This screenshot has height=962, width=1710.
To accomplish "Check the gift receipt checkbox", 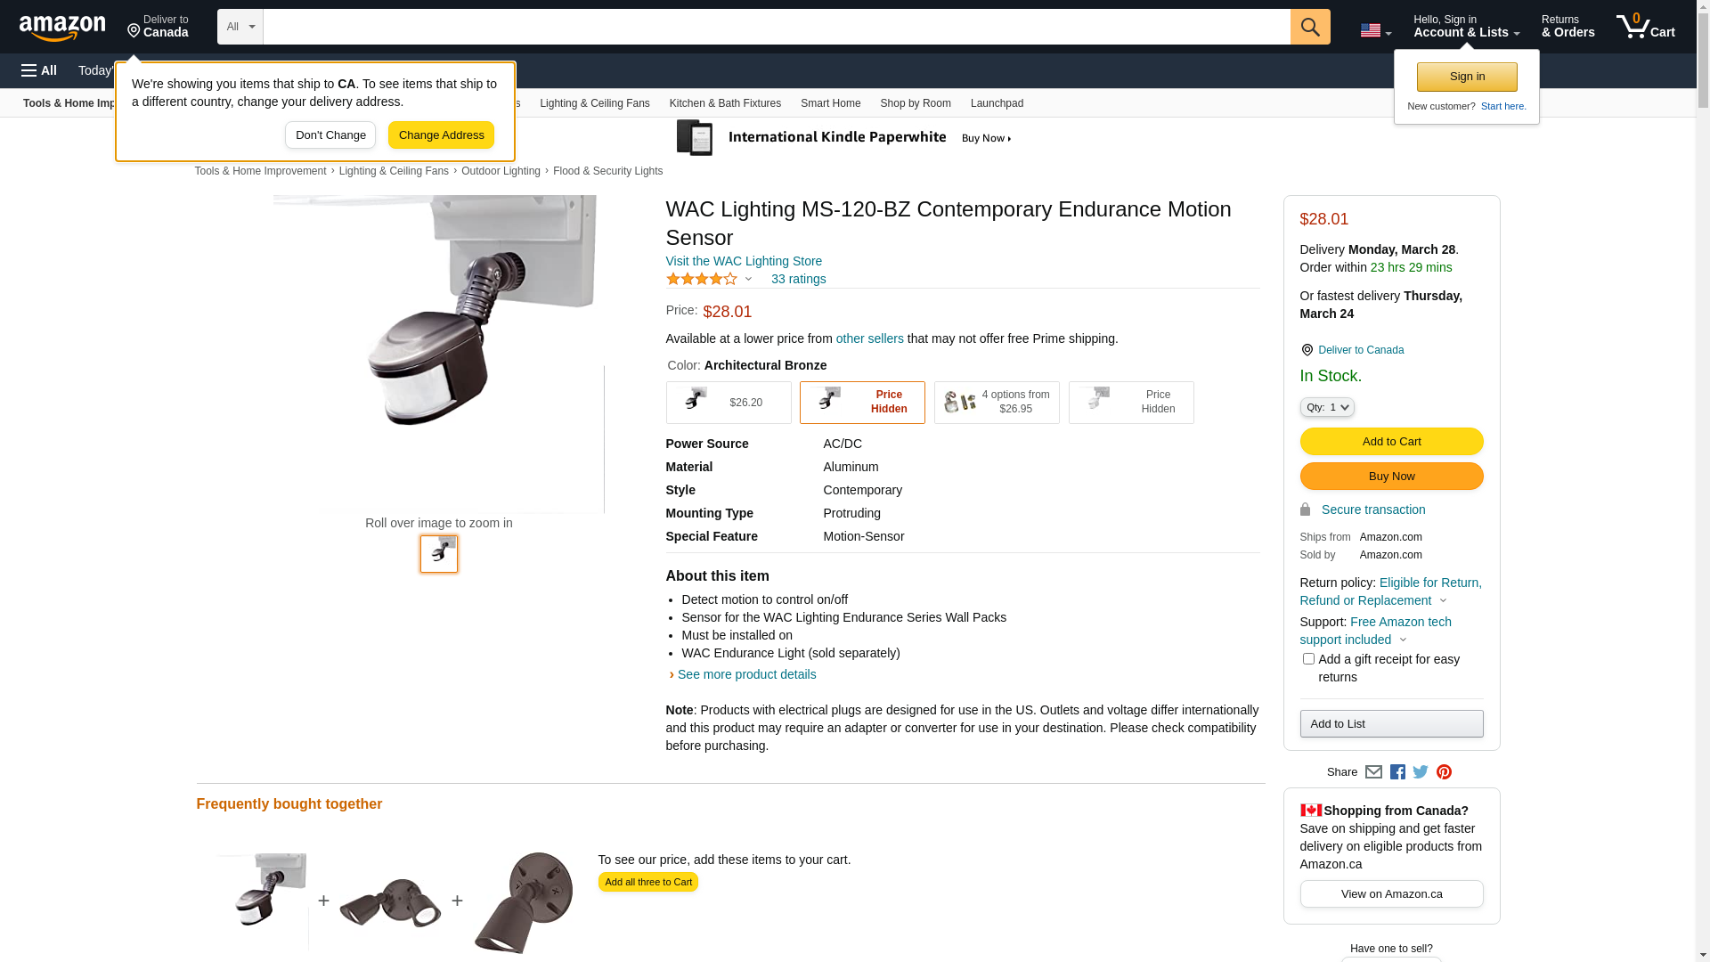I will click(1308, 659).
